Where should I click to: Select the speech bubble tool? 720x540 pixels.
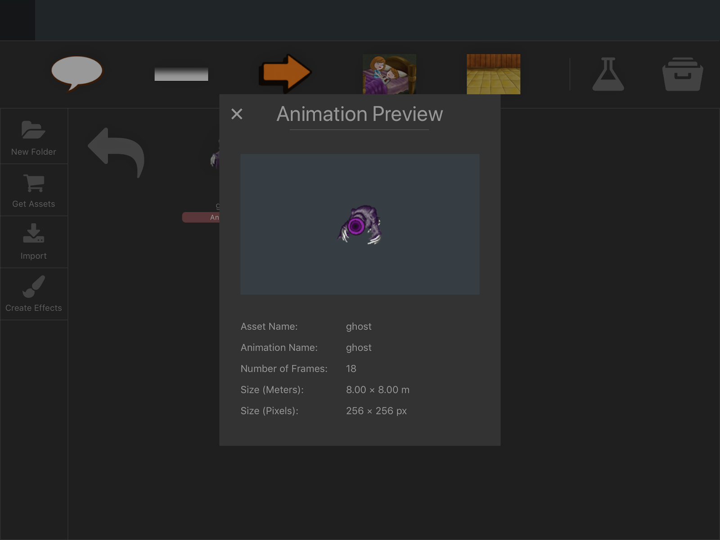[x=77, y=73]
